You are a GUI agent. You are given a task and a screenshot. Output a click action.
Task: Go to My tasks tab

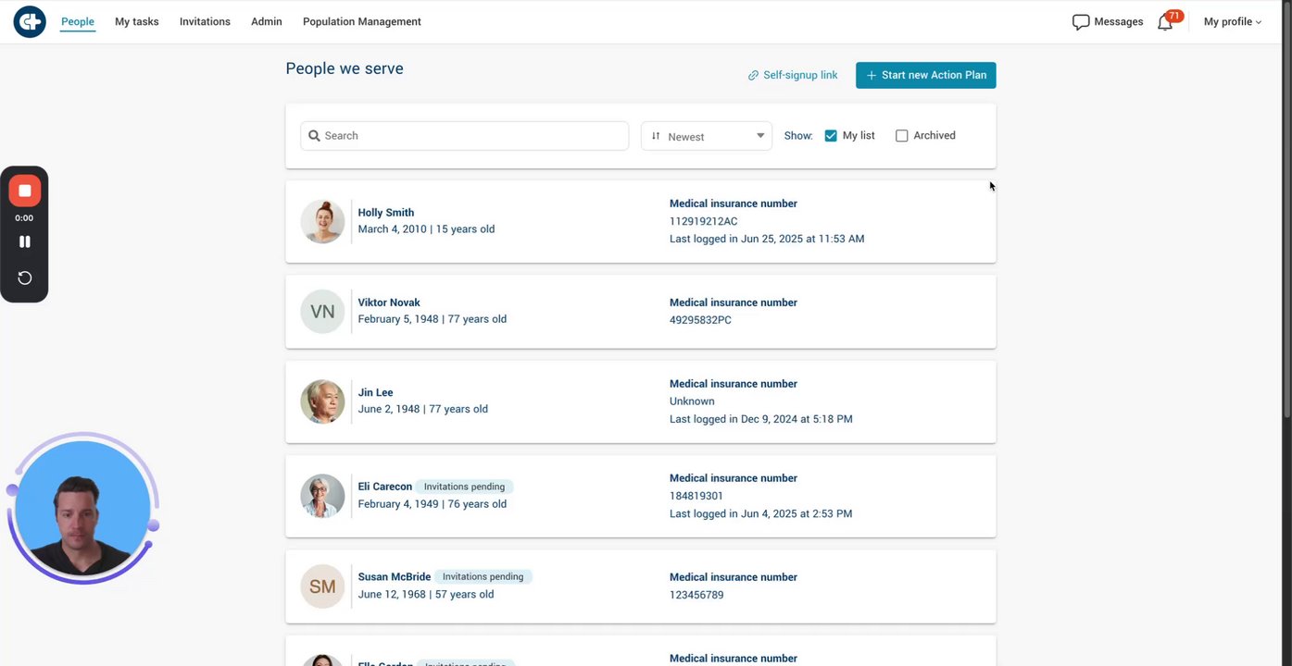(137, 22)
